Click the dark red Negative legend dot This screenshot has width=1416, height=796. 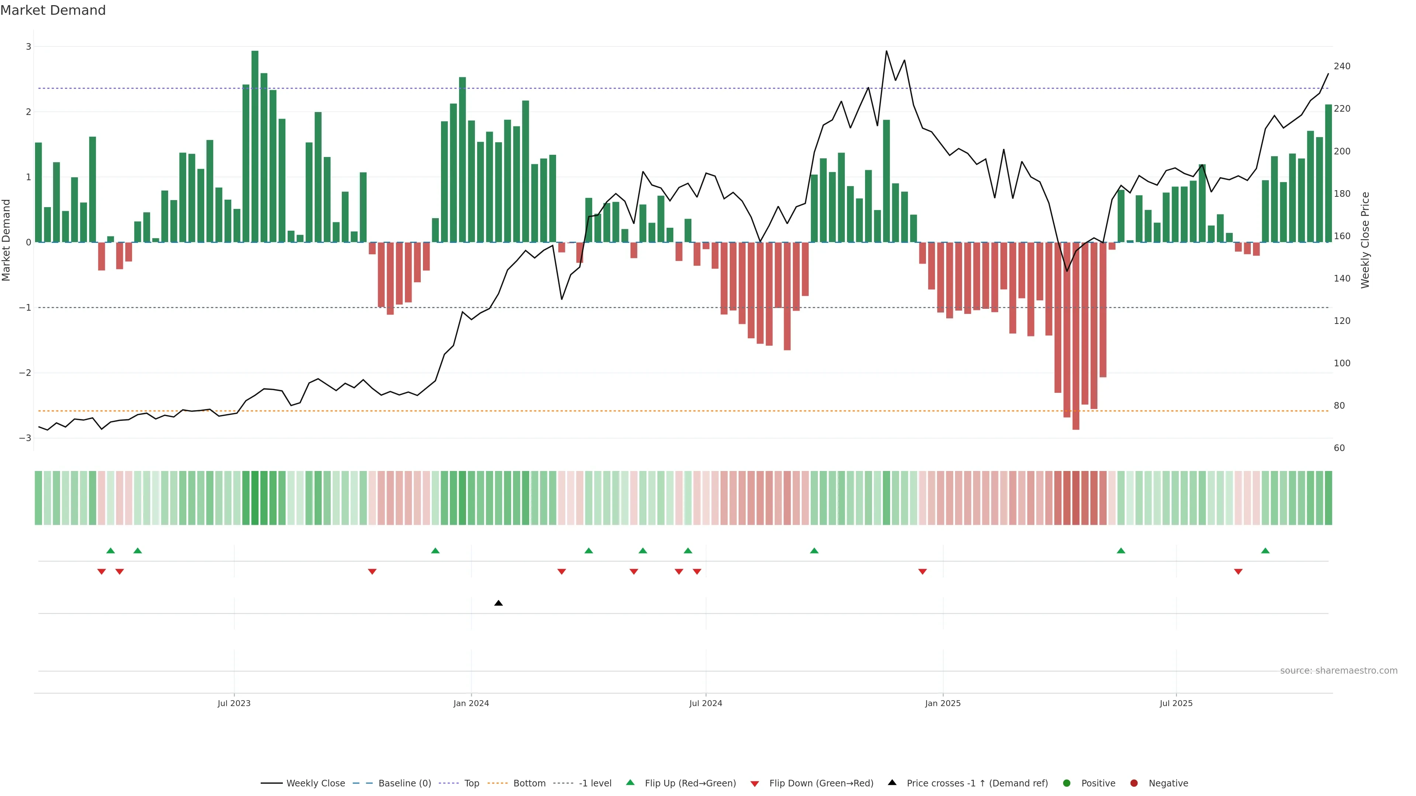click(x=1134, y=783)
